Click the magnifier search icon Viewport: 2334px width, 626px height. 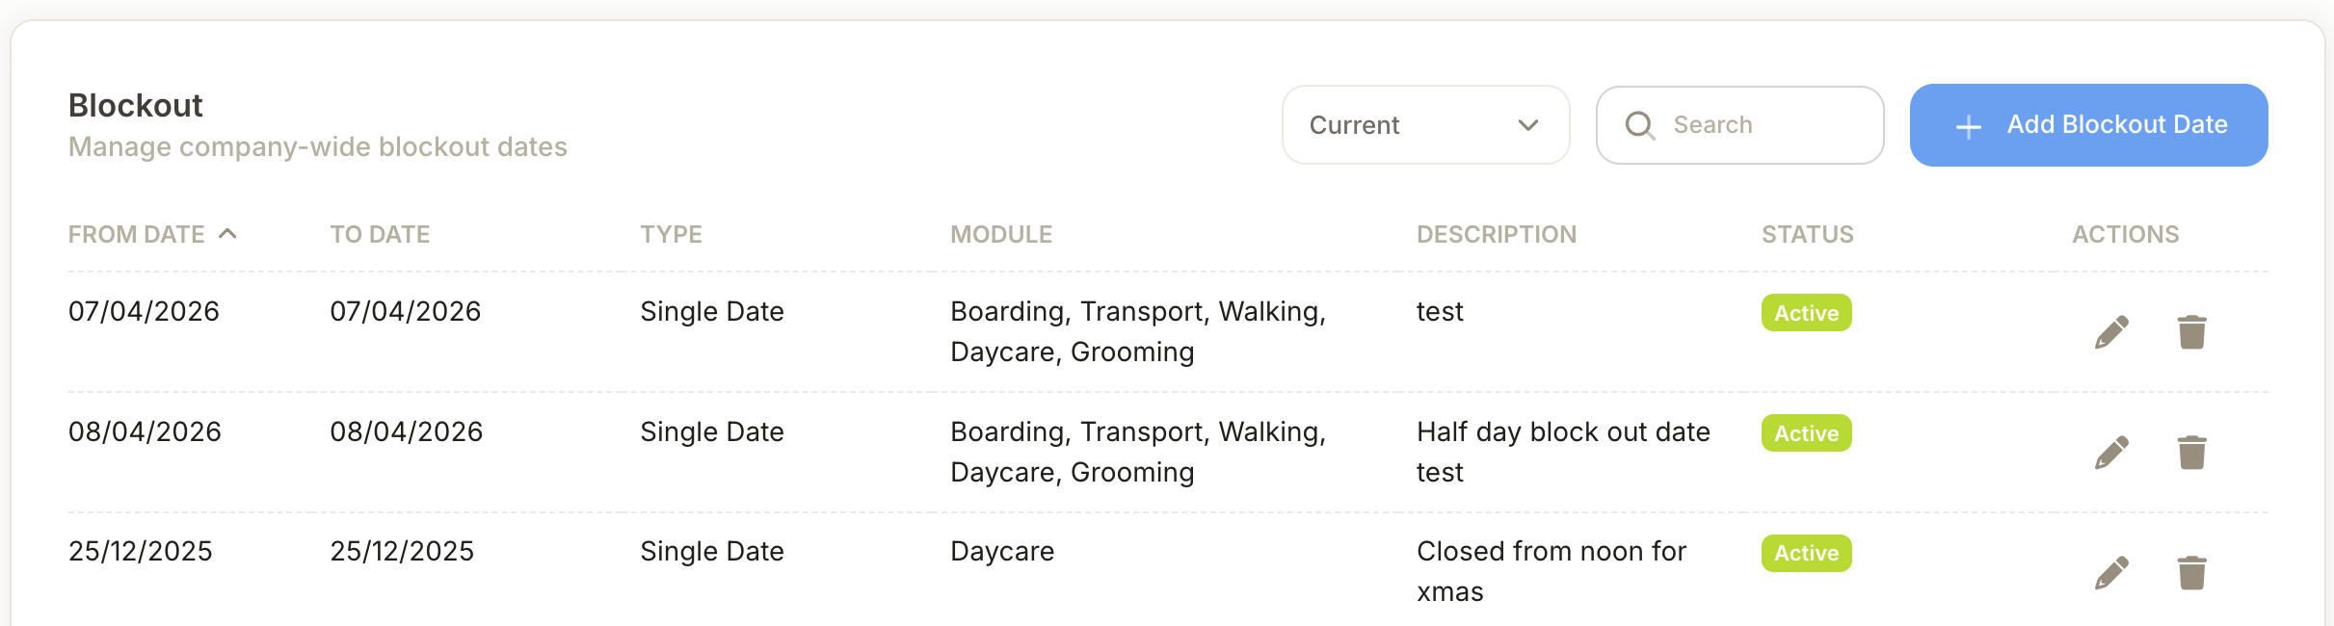point(1639,125)
